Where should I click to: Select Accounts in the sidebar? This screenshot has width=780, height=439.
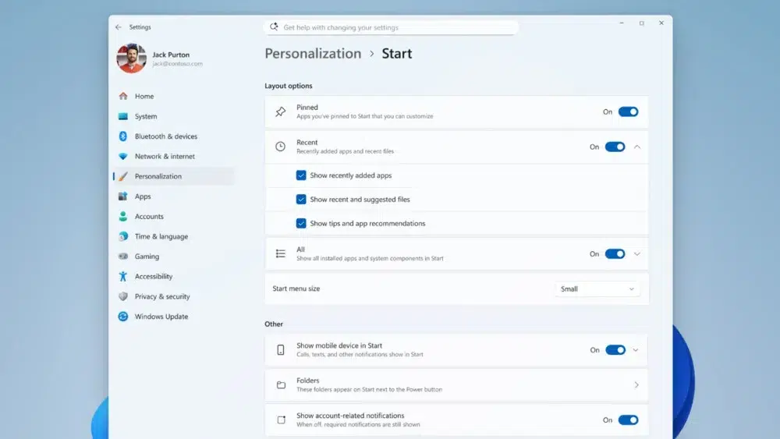[174, 216]
